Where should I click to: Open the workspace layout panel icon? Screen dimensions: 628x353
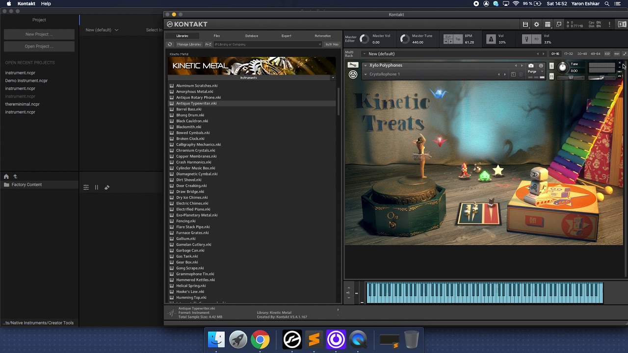548,25
